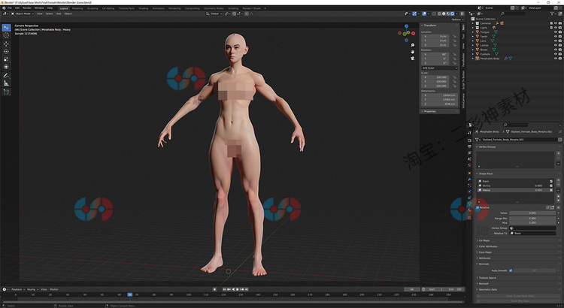Jump to timeline start button
The image size is (564, 308).
[224, 289]
